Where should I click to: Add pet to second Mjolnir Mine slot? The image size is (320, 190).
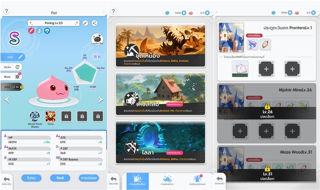[266, 131]
